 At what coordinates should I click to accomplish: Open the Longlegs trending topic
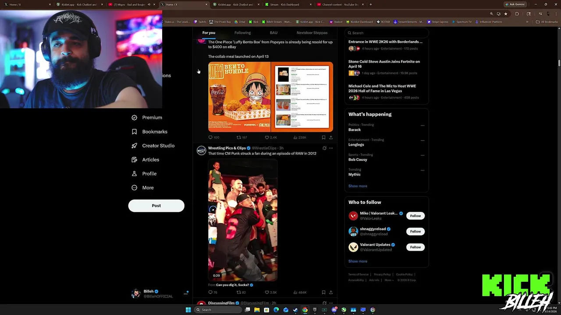(356, 144)
